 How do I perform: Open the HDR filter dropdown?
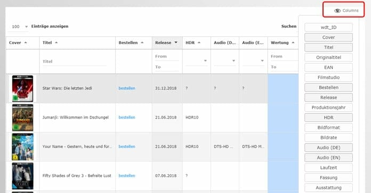(196, 61)
